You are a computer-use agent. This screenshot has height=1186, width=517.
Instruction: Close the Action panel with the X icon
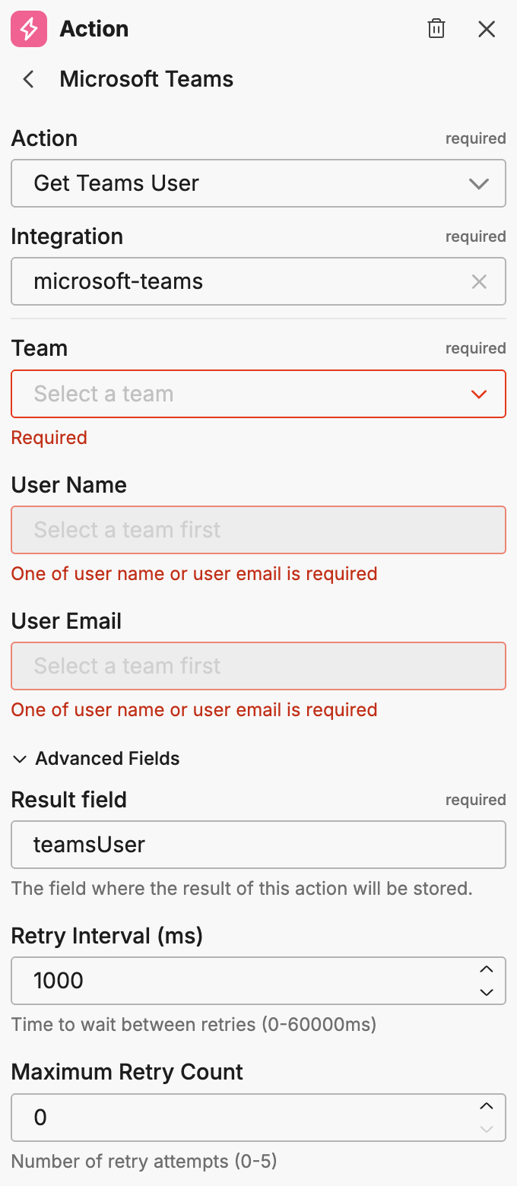487,29
